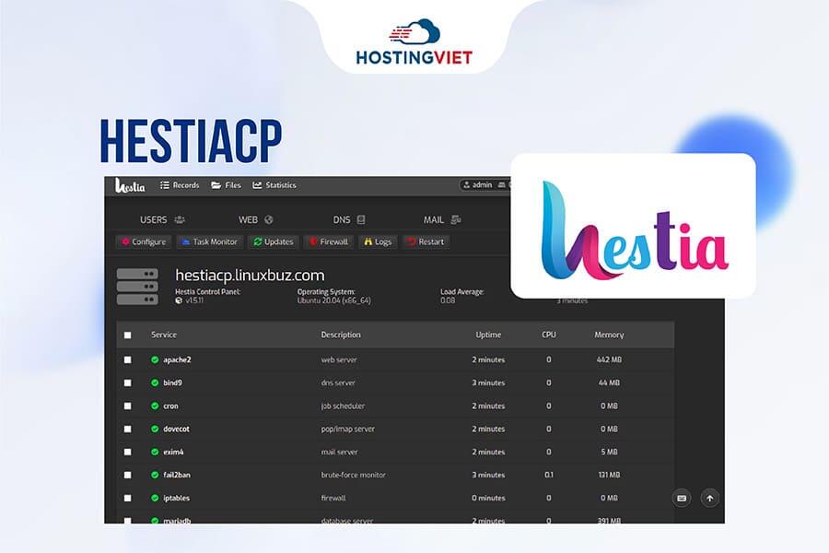The width and height of the screenshot is (829, 553).
Task: Click the admin account name
Action: tap(482, 182)
